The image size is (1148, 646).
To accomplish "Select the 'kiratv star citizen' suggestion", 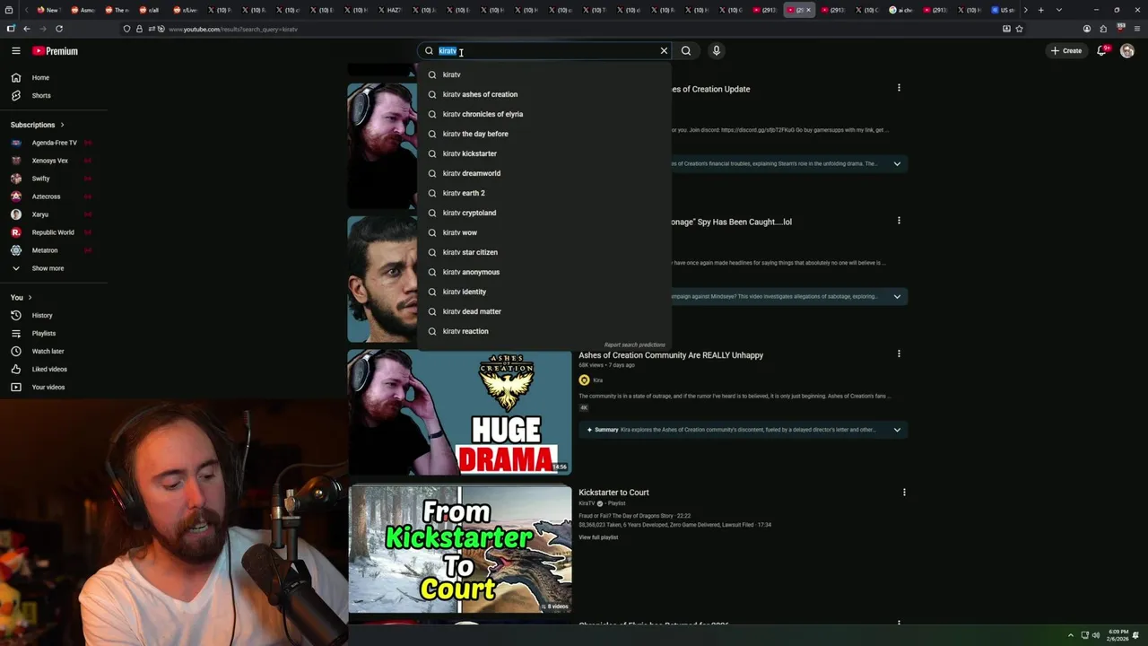I will click(x=544, y=252).
